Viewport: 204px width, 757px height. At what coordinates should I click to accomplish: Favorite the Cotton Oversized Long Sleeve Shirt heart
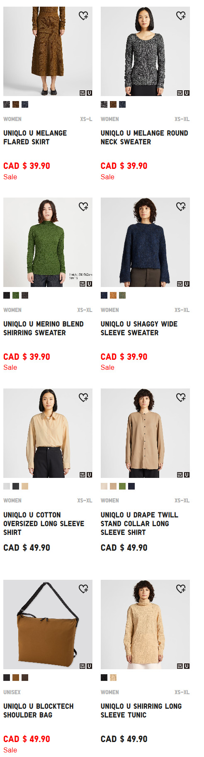coord(83,398)
